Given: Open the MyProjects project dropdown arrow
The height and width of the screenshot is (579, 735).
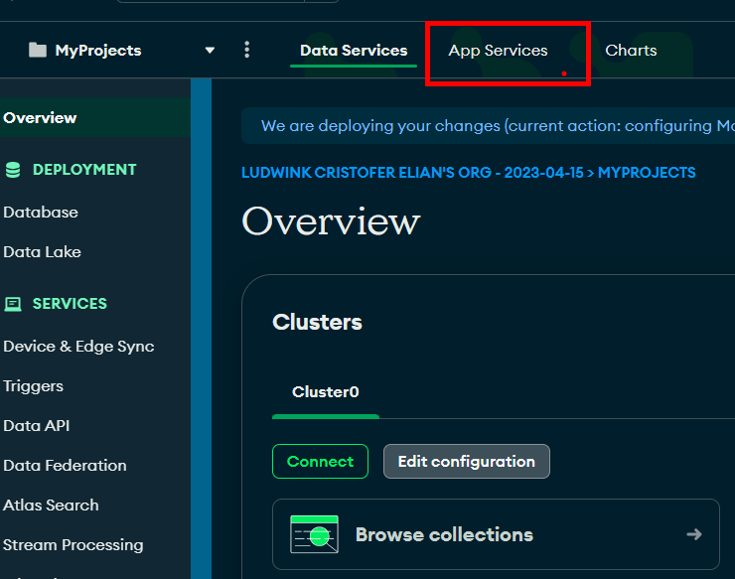Looking at the screenshot, I should point(210,51).
